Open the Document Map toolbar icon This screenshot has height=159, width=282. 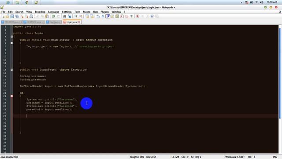[117, 16]
